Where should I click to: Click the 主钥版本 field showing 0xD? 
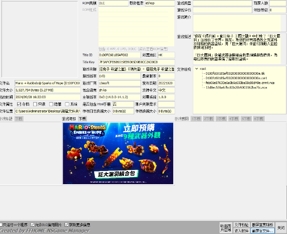click(x=120, y=97)
